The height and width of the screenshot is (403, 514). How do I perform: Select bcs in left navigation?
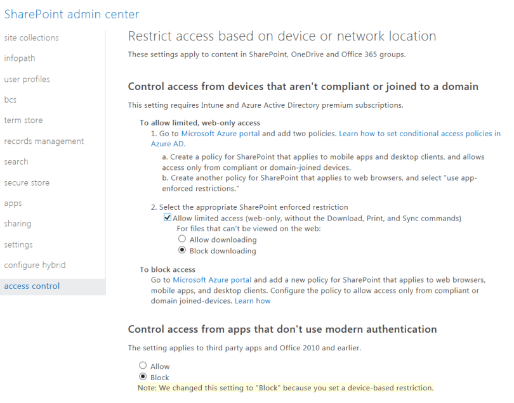pyautogui.click(x=10, y=100)
